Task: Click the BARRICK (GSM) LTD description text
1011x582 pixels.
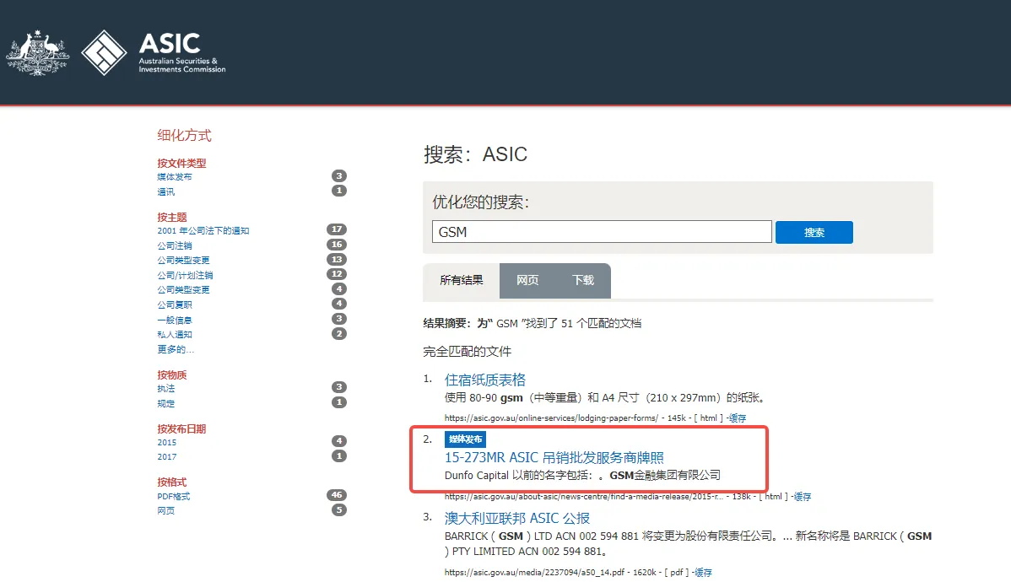Action: [x=688, y=544]
